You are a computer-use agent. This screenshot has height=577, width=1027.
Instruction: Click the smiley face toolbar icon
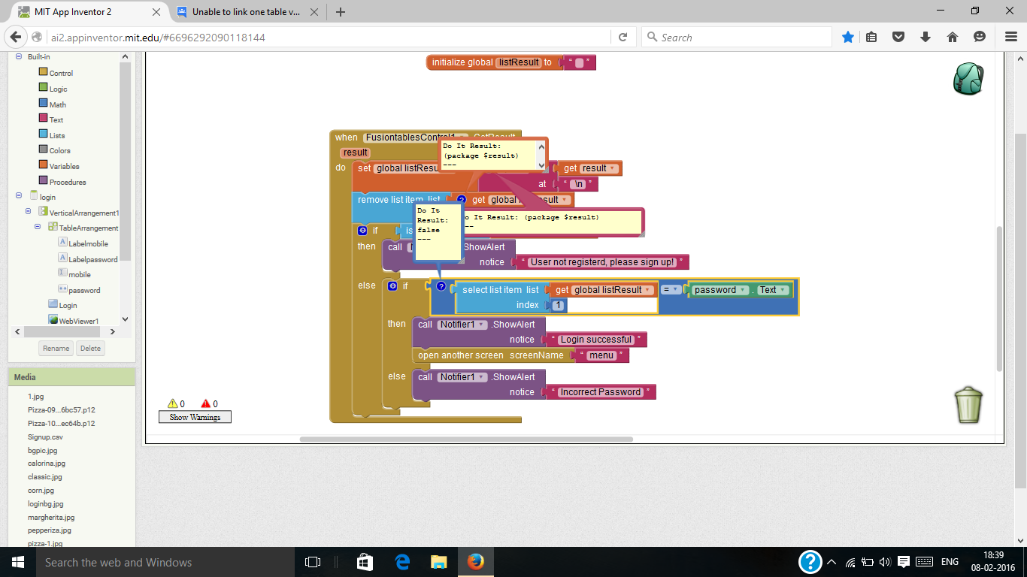[x=980, y=37]
